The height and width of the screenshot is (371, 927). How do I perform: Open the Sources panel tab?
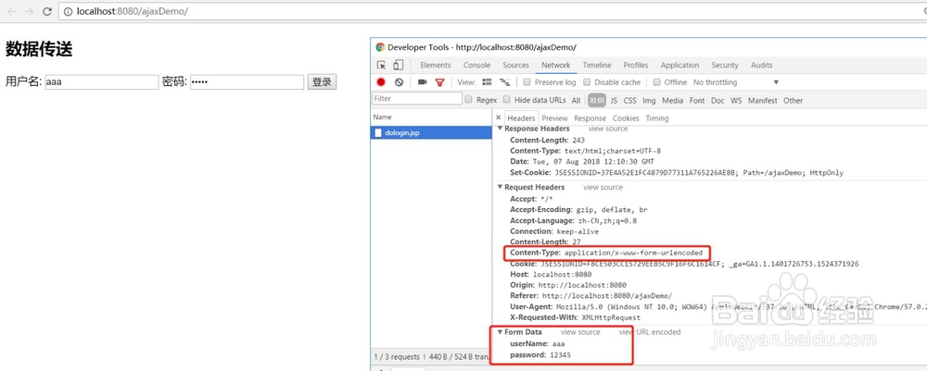click(516, 65)
